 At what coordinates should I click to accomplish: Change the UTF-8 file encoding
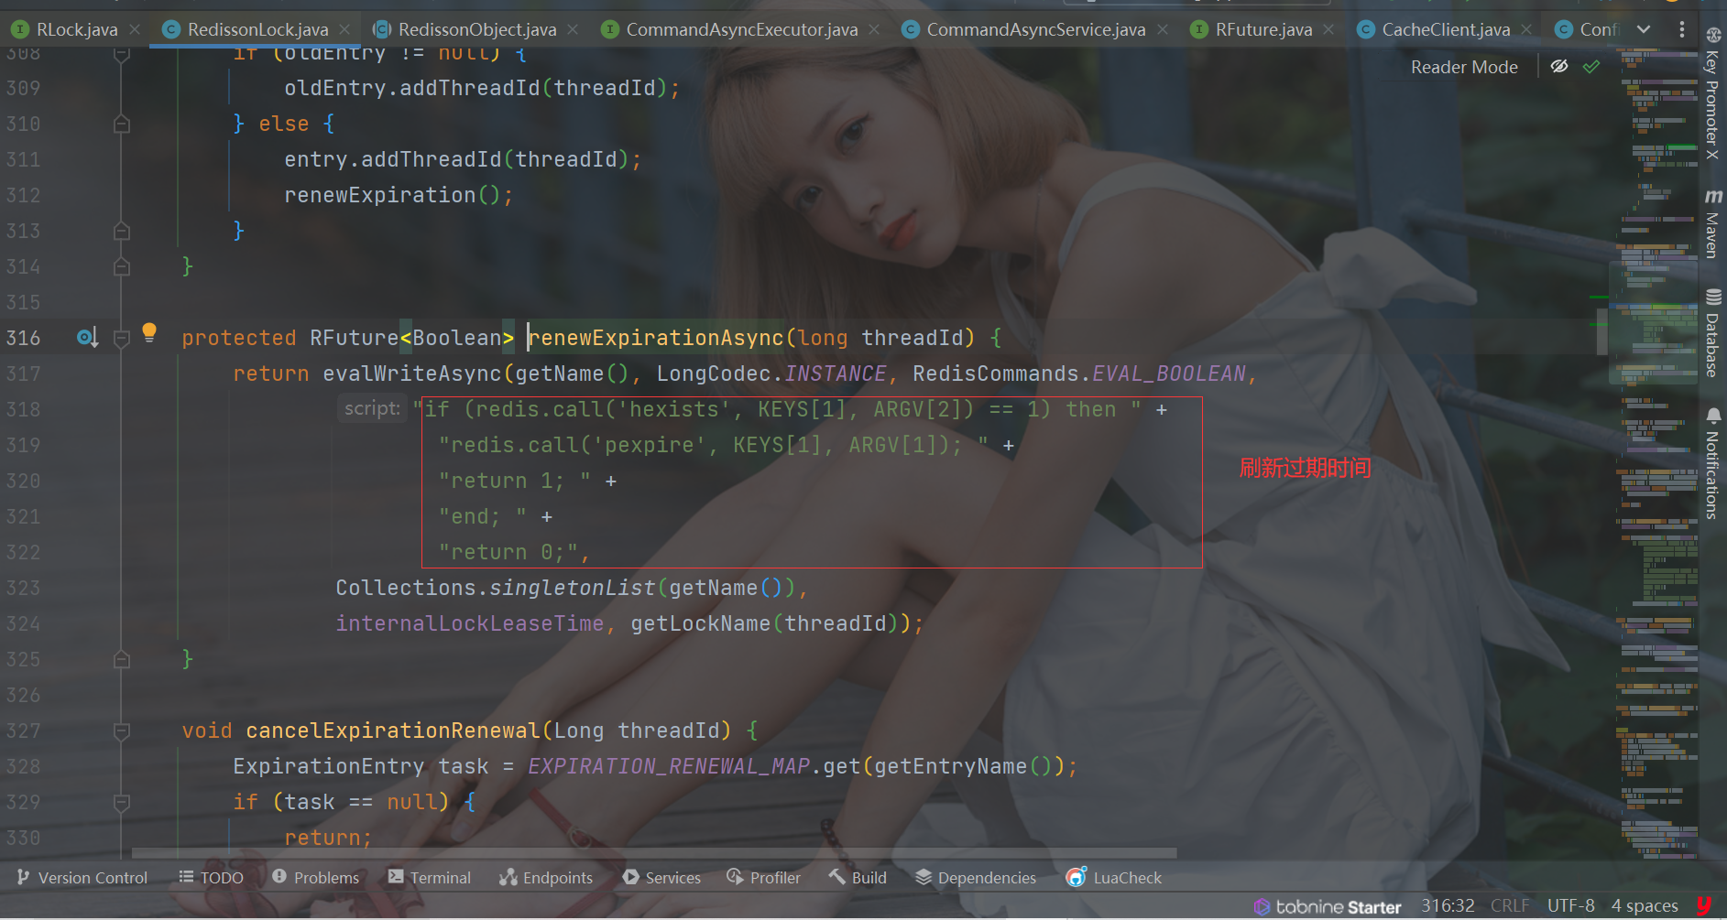click(x=1570, y=905)
